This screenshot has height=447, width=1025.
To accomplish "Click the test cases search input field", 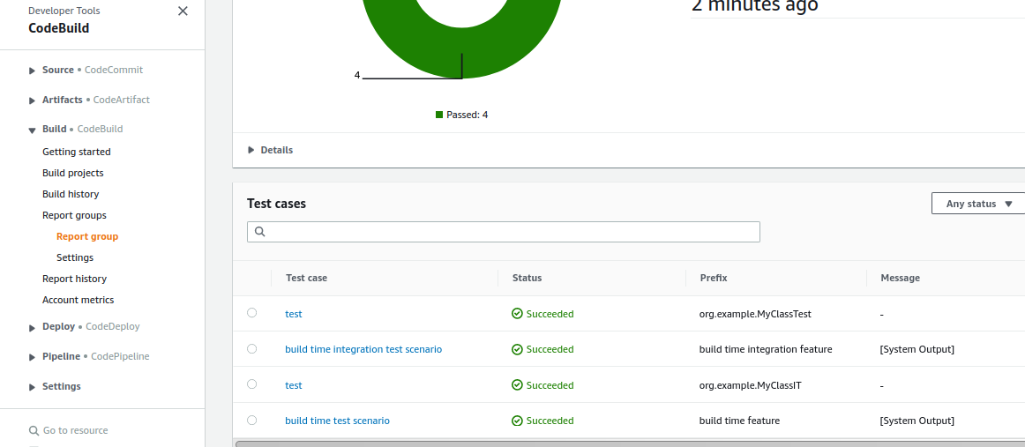I will click(512, 232).
